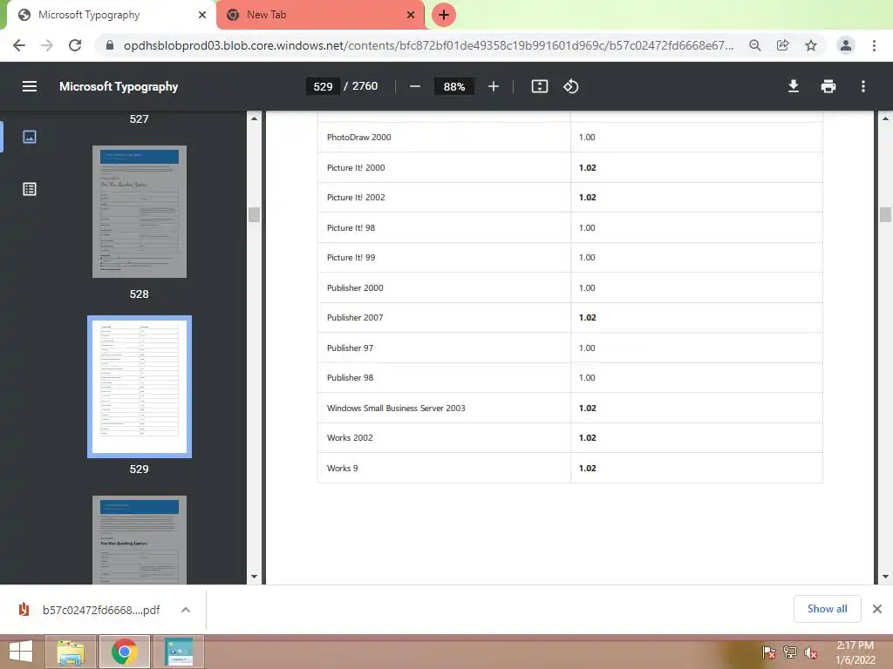Click document scrollbar up arrow
Image resolution: width=893 pixels, height=669 pixels.
tap(884, 118)
